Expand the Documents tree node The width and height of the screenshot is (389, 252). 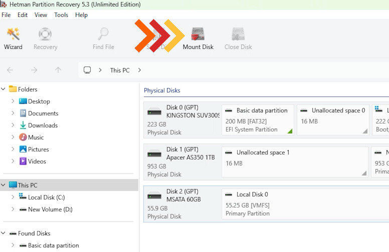tap(13, 113)
